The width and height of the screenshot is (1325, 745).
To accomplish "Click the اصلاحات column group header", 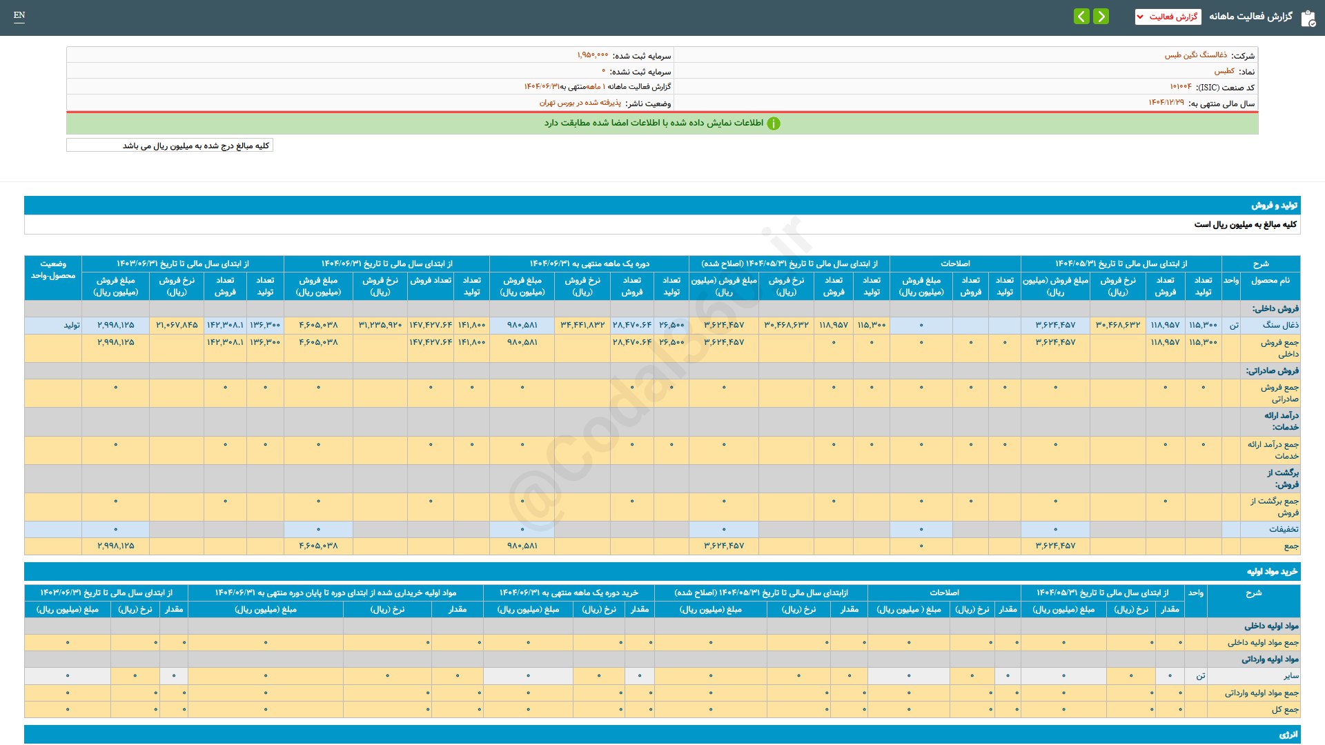I will pyautogui.click(x=955, y=264).
